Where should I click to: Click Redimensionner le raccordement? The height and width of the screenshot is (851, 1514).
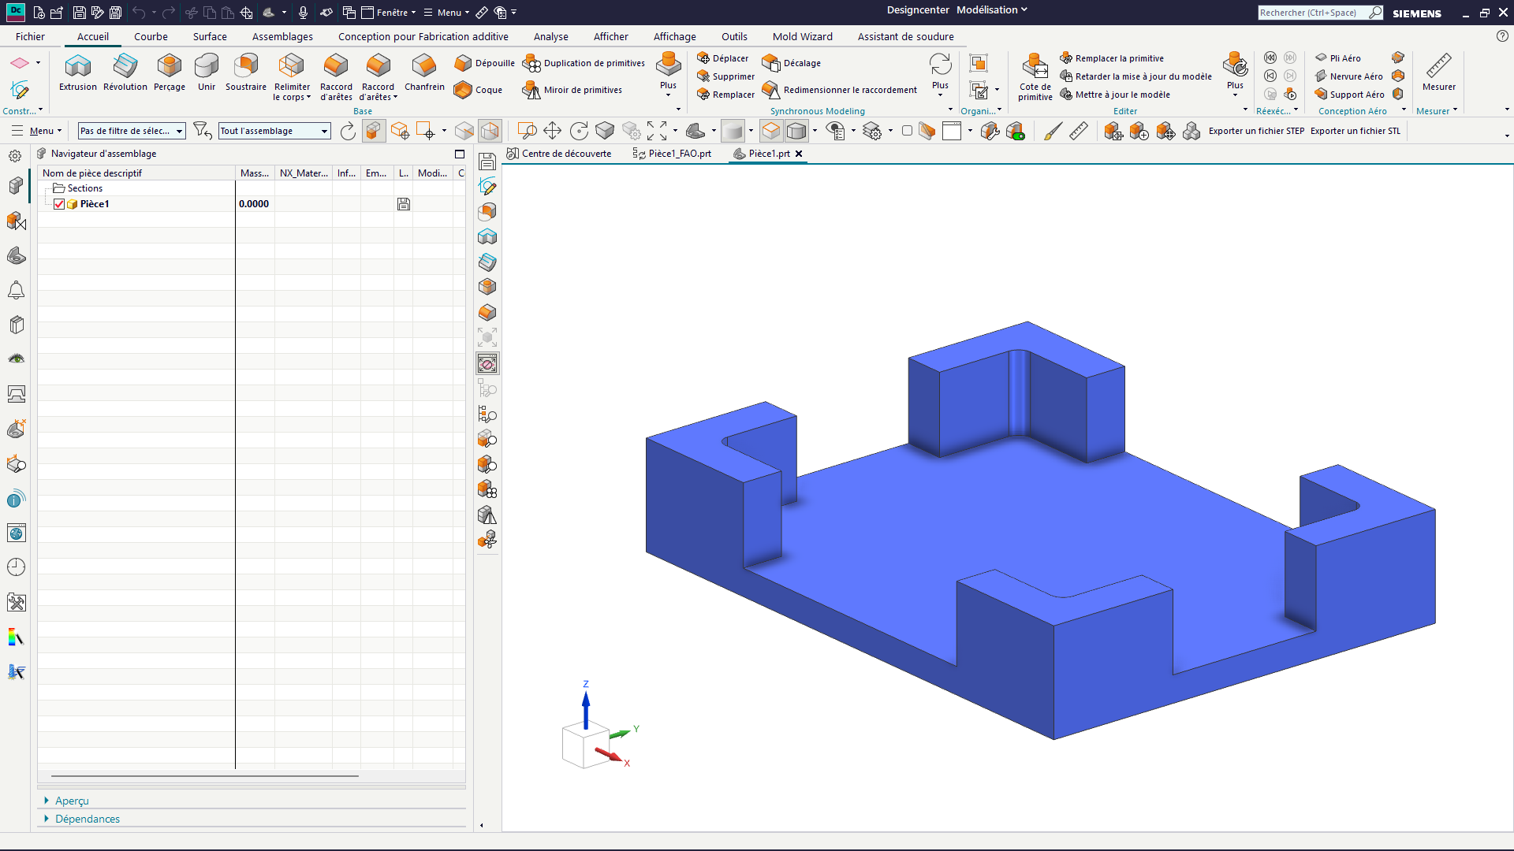pos(840,90)
